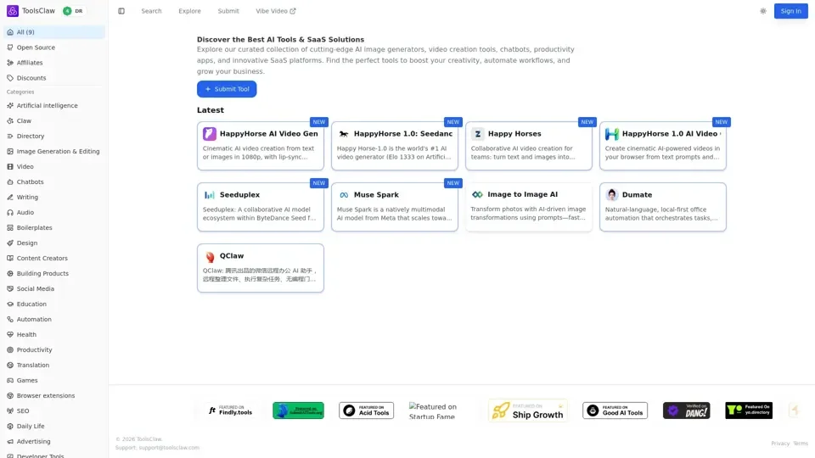Select All (9) in the sidebar
The width and height of the screenshot is (815, 458).
[x=54, y=32]
